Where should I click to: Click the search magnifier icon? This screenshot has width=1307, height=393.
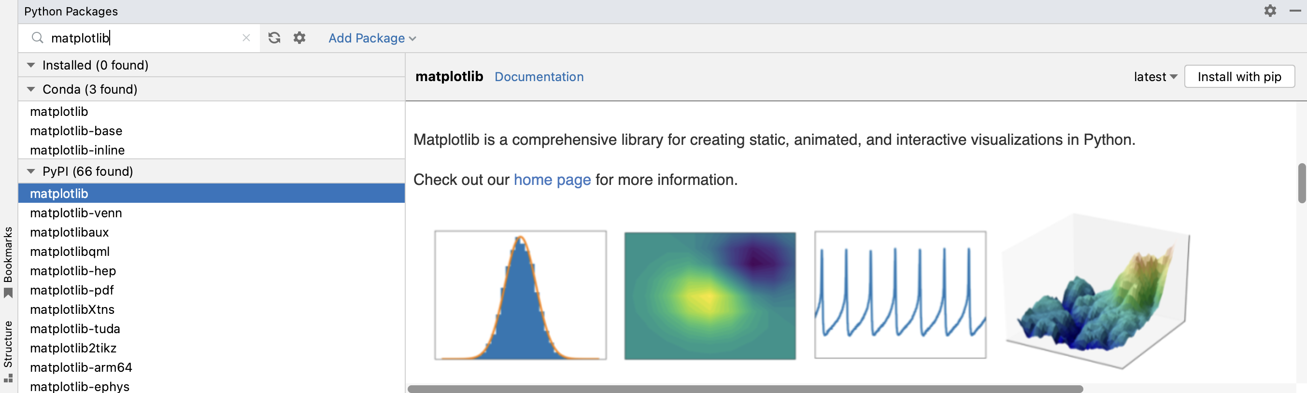[x=38, y=38]
